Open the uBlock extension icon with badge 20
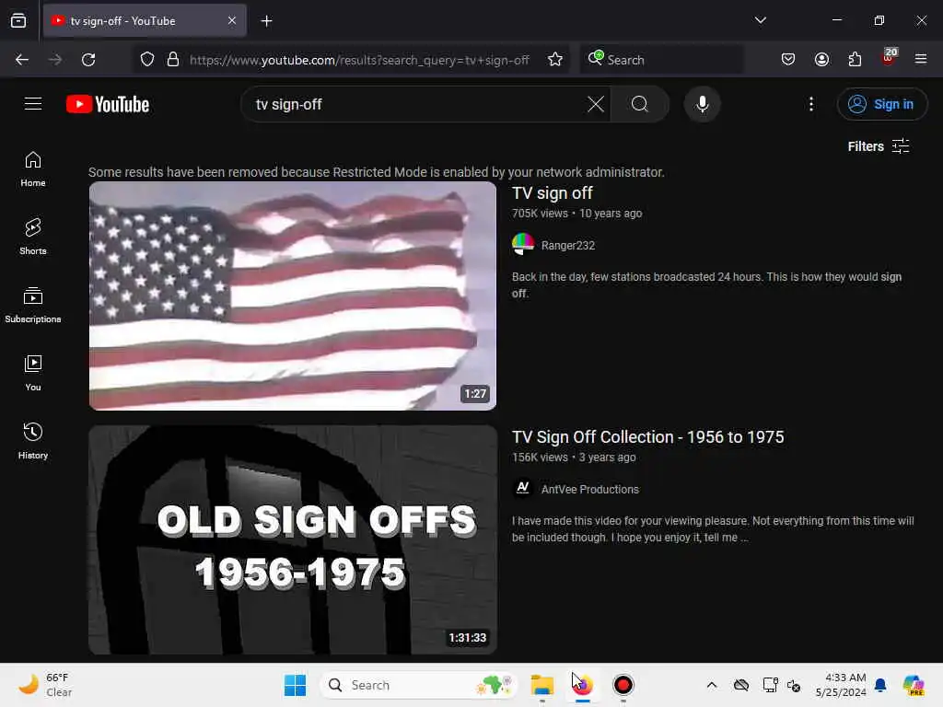The width and height of the screenshot is (943, 707). click(x=889, y=58)
